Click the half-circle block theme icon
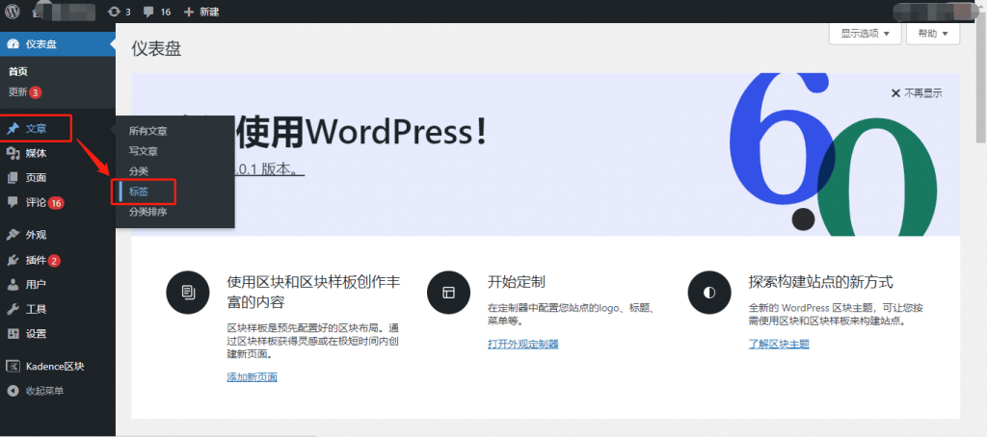The image size is (987, 437). [709, 292]
